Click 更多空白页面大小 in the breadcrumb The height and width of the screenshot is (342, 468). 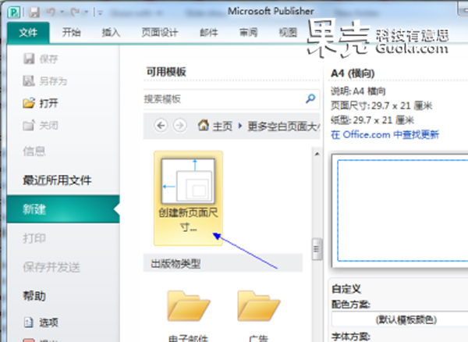[x=284, y=125]
